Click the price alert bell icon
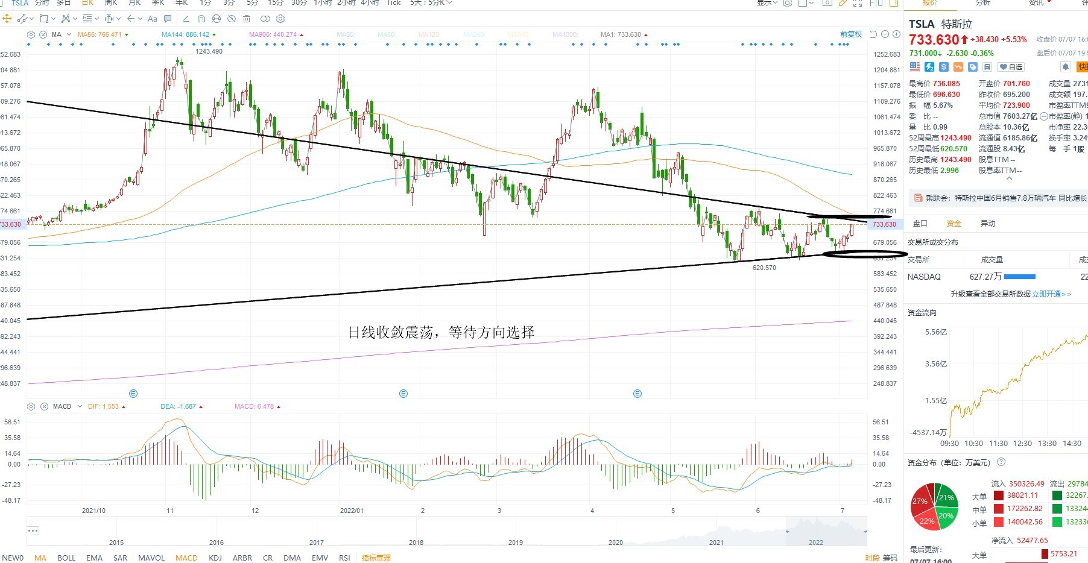 1066,67
